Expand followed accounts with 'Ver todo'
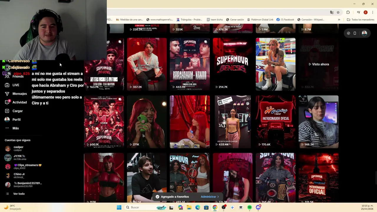 click(x=15, y=194)
